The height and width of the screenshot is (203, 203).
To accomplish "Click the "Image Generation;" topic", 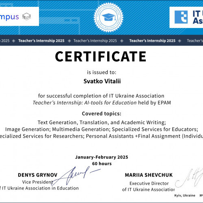I will point(28,130).
